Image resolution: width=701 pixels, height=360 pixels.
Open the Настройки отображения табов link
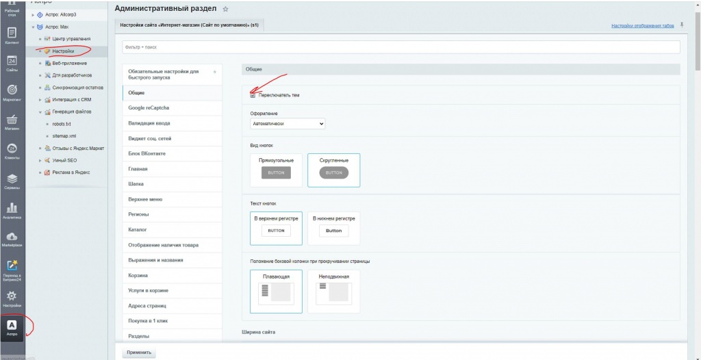click(641, 25)
